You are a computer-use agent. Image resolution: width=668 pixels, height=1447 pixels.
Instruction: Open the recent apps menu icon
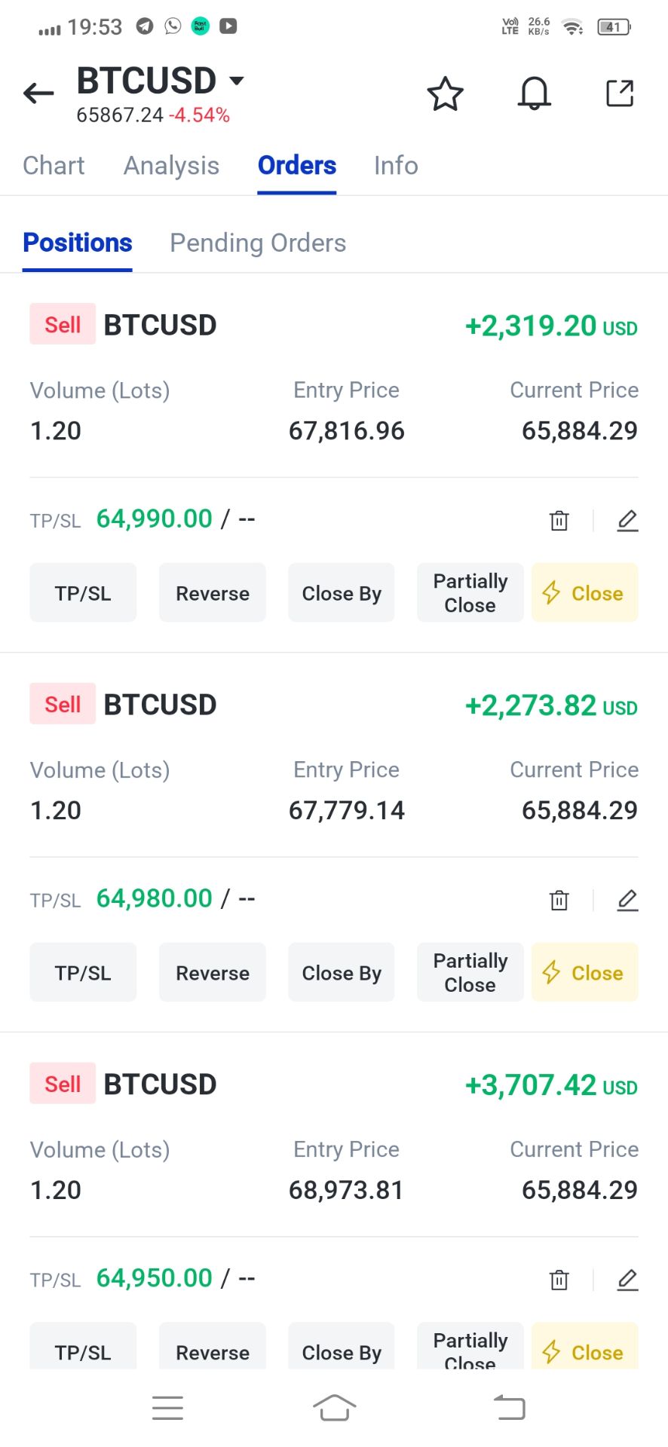167,1408
